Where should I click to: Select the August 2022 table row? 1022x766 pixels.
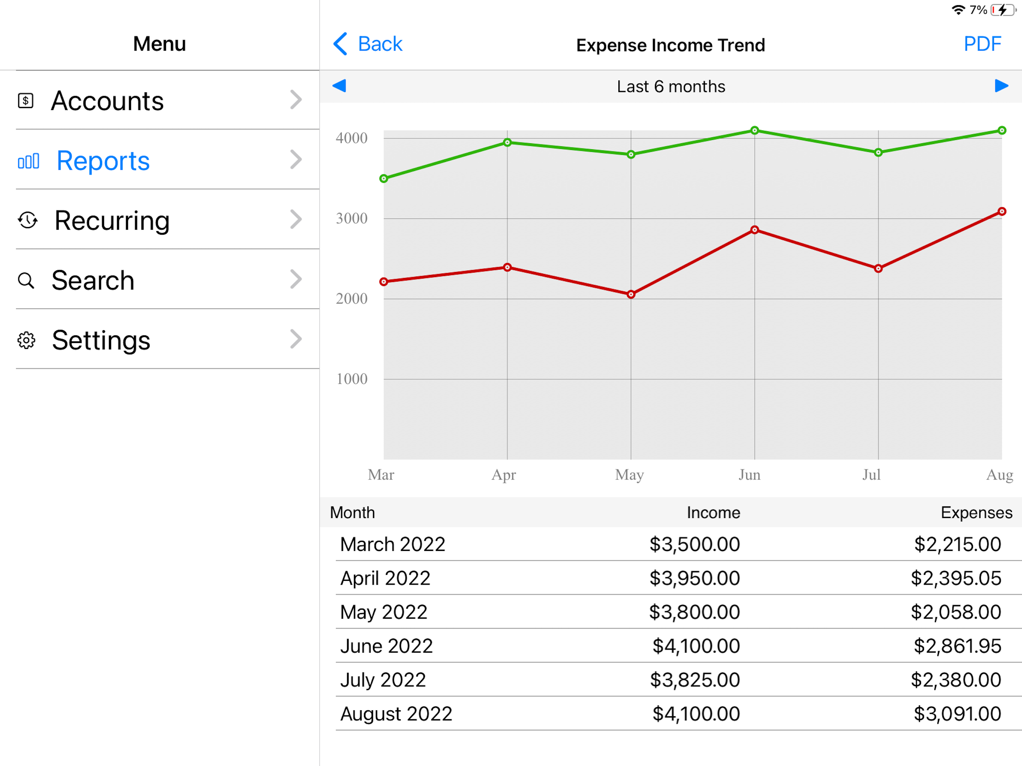678,714
